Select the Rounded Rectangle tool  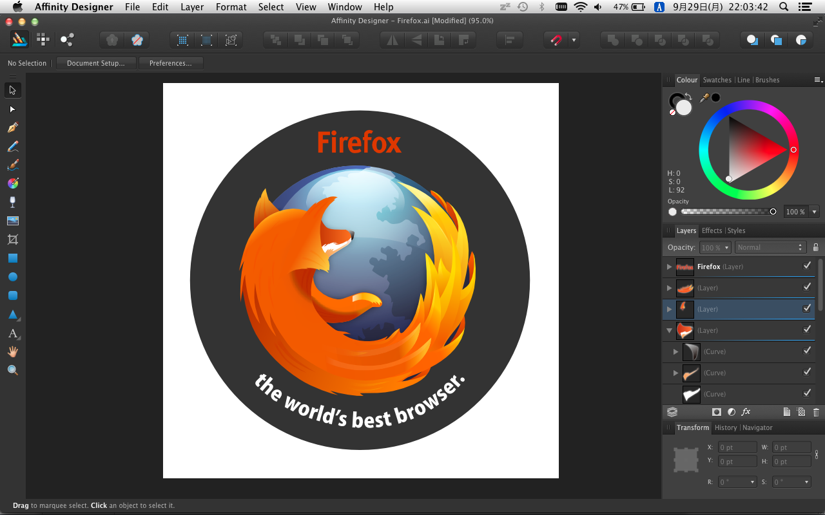12,295
